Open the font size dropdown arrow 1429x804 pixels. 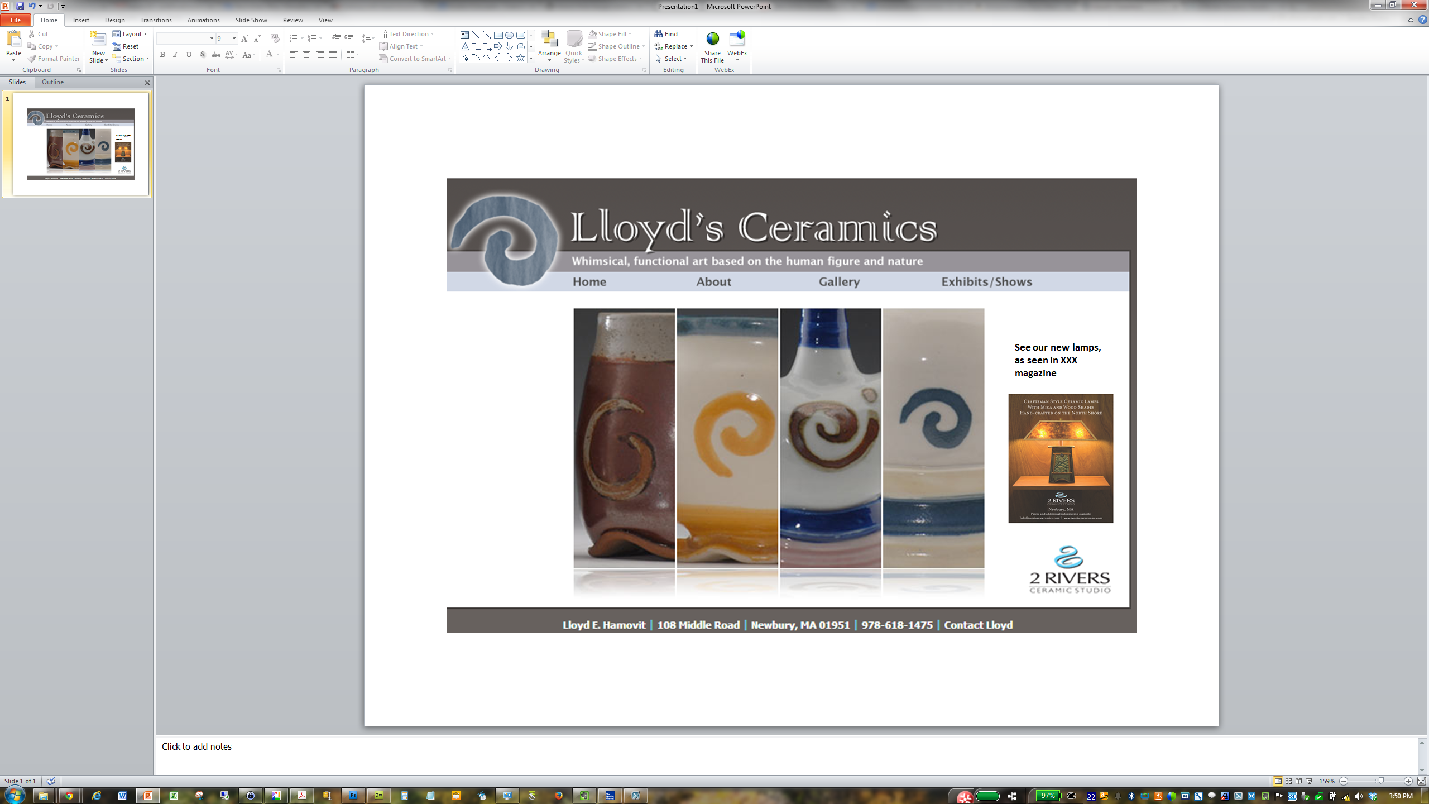coord(234,39)
